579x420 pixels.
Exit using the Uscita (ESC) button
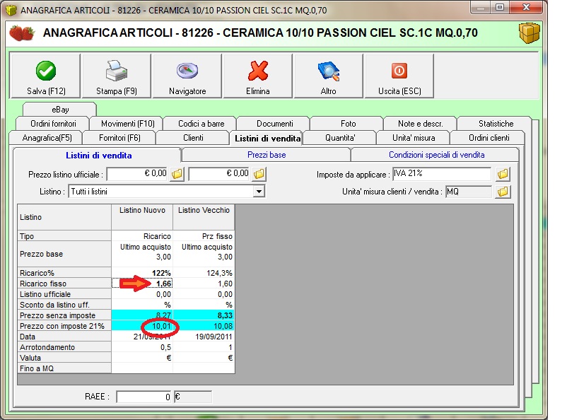tap(399, 76)
